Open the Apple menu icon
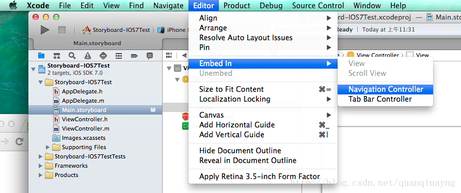The height and width of the screenshot is (193, 461). click(x=13, y=5)
